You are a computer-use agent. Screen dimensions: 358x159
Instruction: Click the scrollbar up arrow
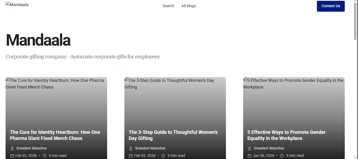(x=355, y=1)
